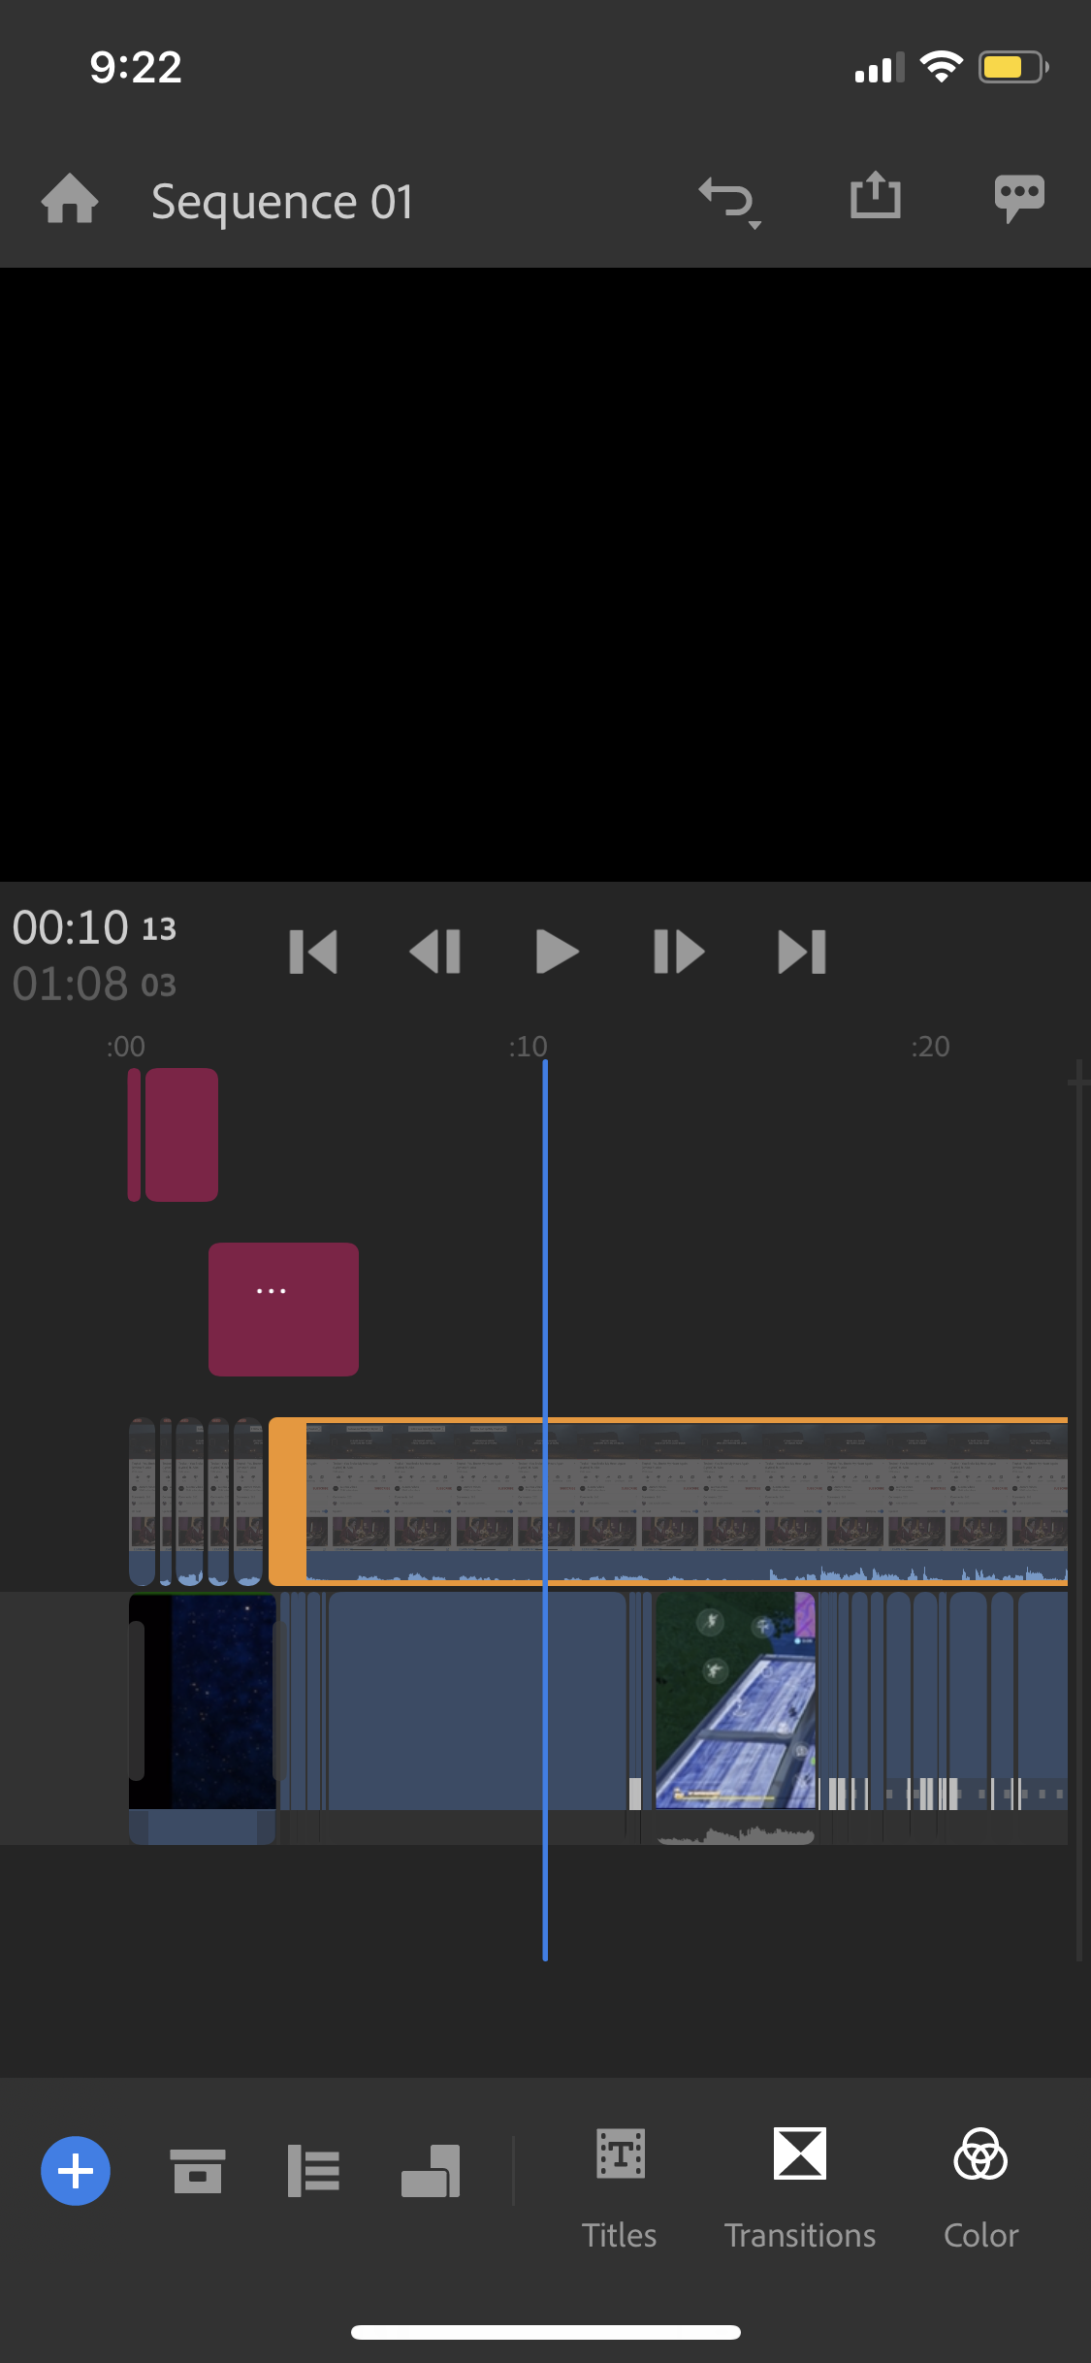Tap the black preview monitor
Image resolution: width=1091 pixels, height=2363 pixels.
(545, 574)
